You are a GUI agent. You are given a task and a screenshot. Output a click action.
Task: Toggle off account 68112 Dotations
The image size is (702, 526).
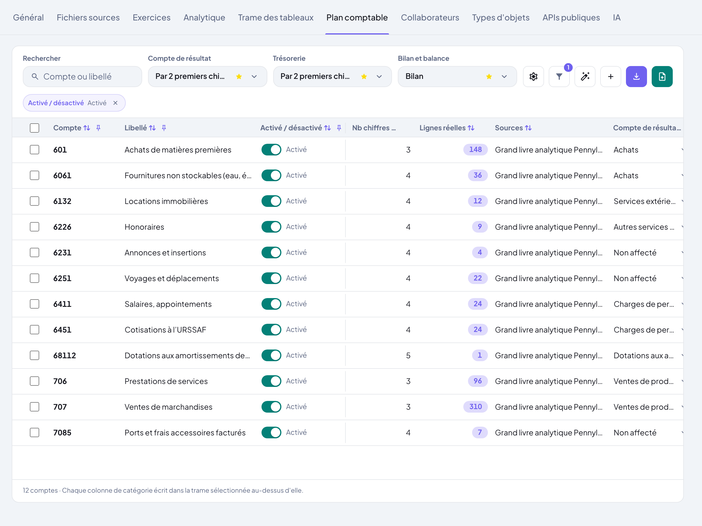coord(271,355)
